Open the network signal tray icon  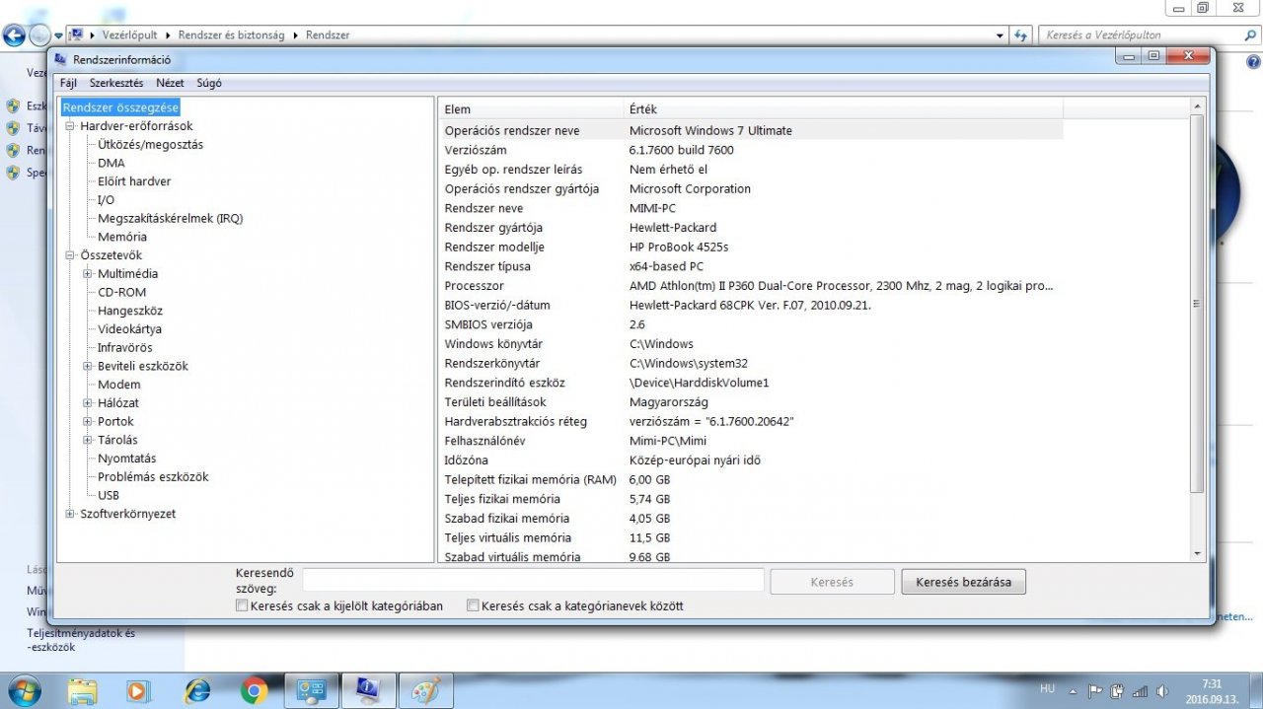click(1140, 691)
